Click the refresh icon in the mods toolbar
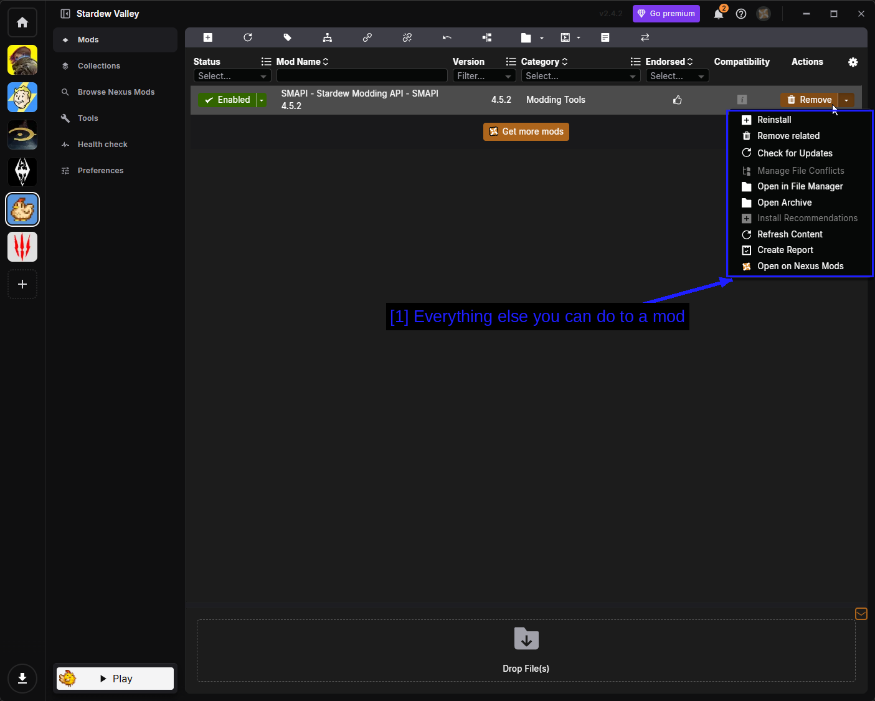The height and width of the screenshot is (701, 875). coord(248,37)
